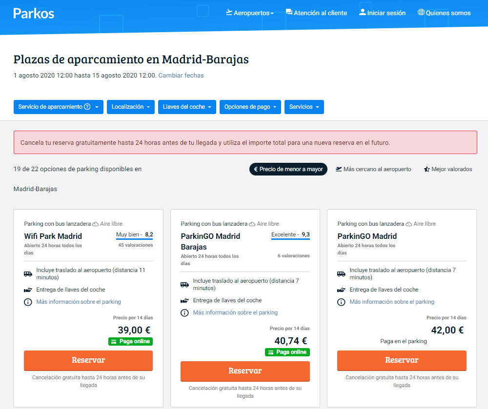Screen dimensions: 488x409
Task: Click Reservar on the 42,00 € ParkinGO Madrid card
Action: point(402,361)
